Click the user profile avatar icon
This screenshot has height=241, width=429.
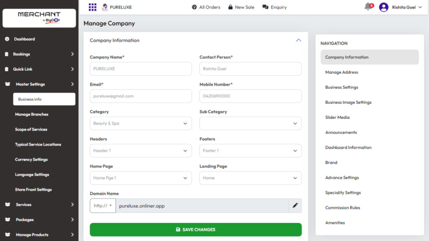(x=383, y=7)
